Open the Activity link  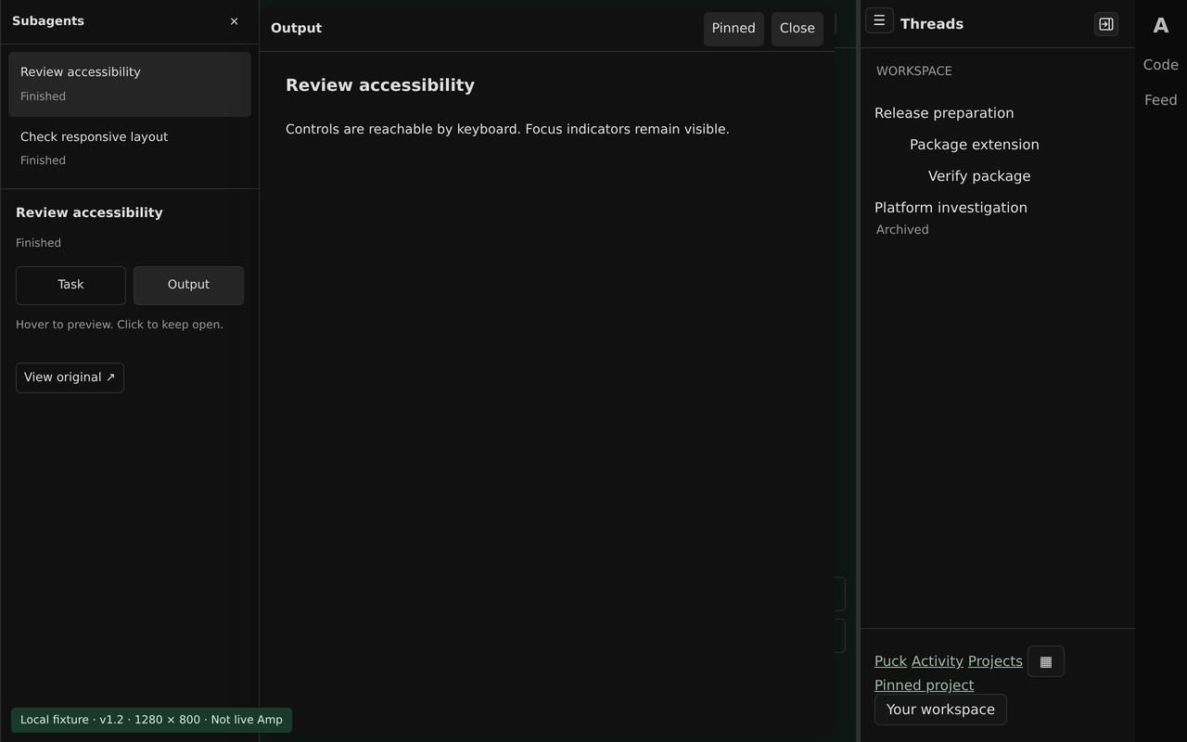[x=937, y=661]
